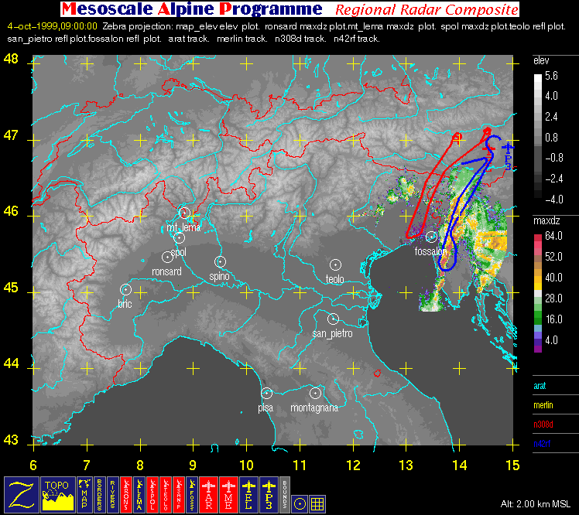Toggle the TOPO elevation layer icon
Screen dimensions: 579x515
point(57,495)
